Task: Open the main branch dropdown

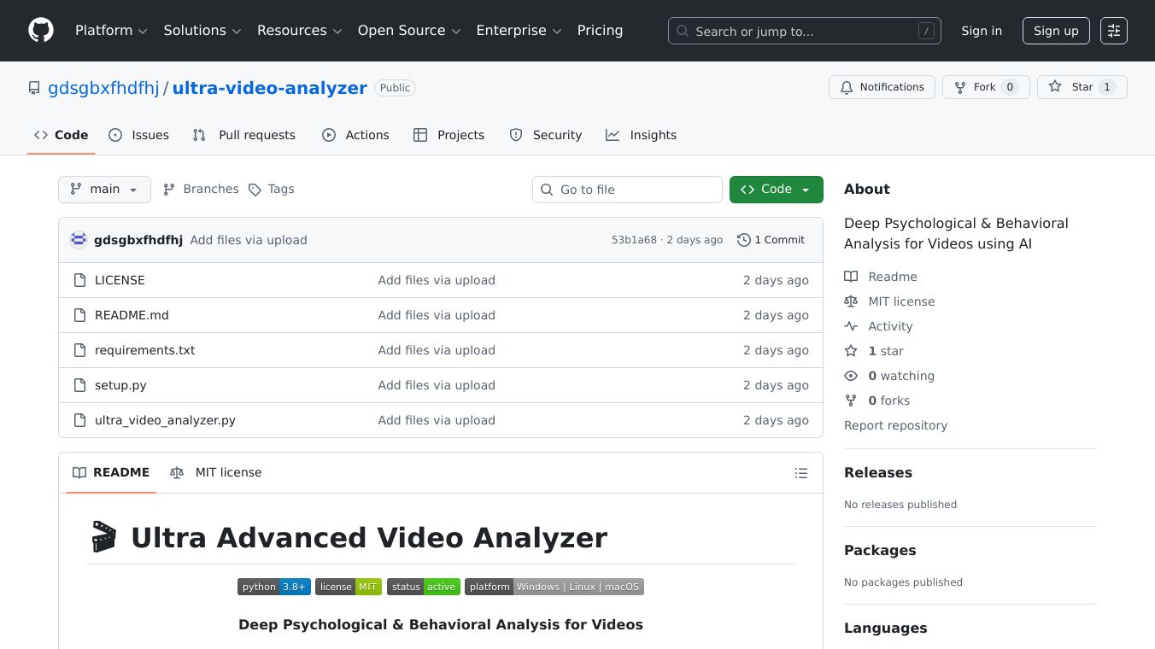Action: (x=104, y=190)
